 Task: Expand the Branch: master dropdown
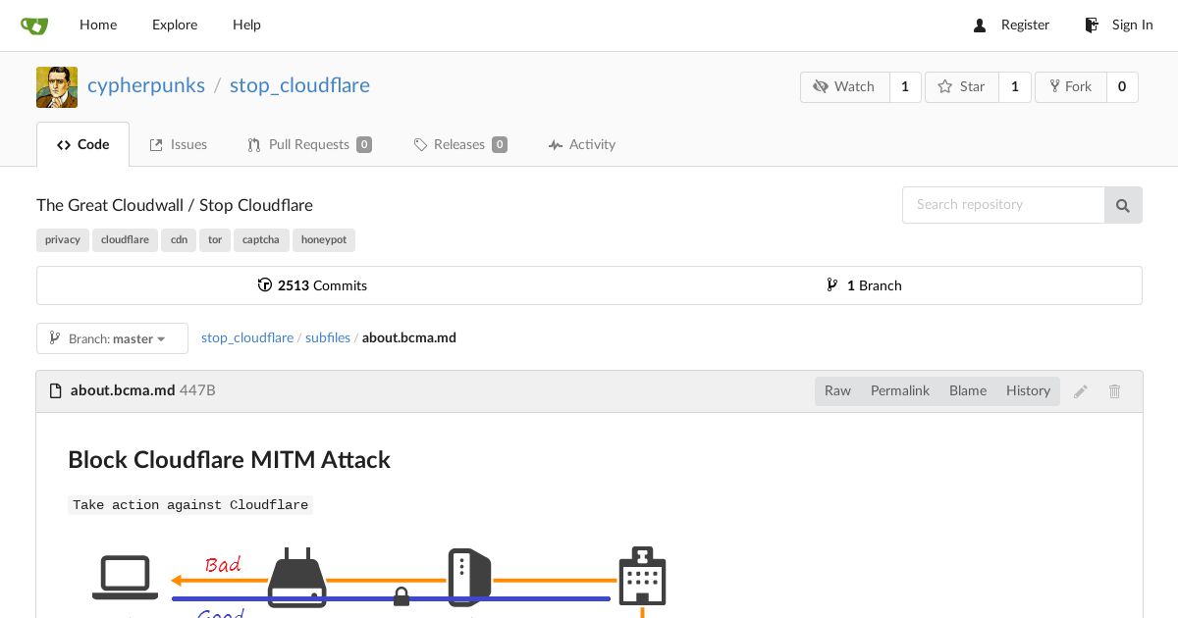112,338
